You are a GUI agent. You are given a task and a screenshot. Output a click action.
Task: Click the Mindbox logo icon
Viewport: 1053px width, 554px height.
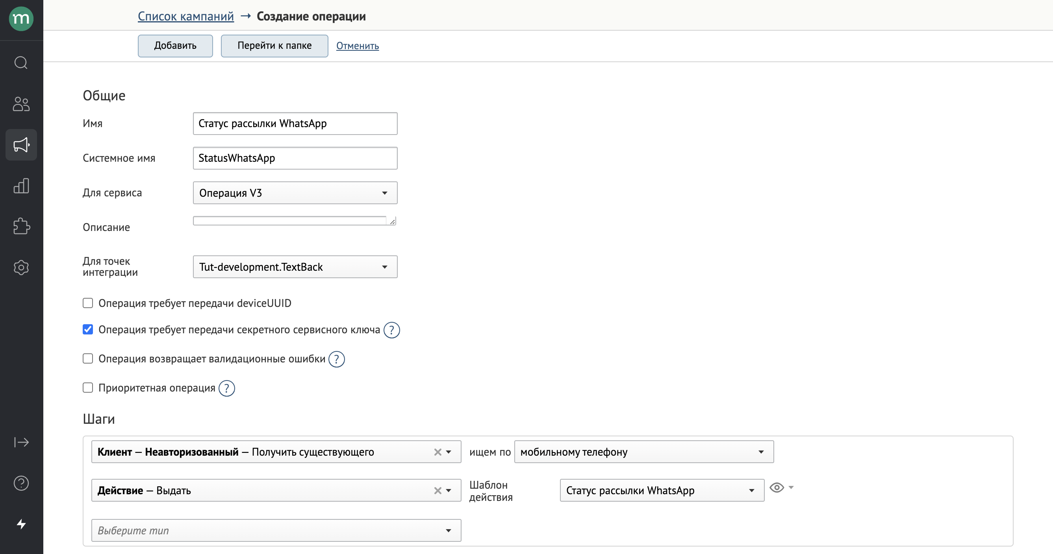[21, 19]
